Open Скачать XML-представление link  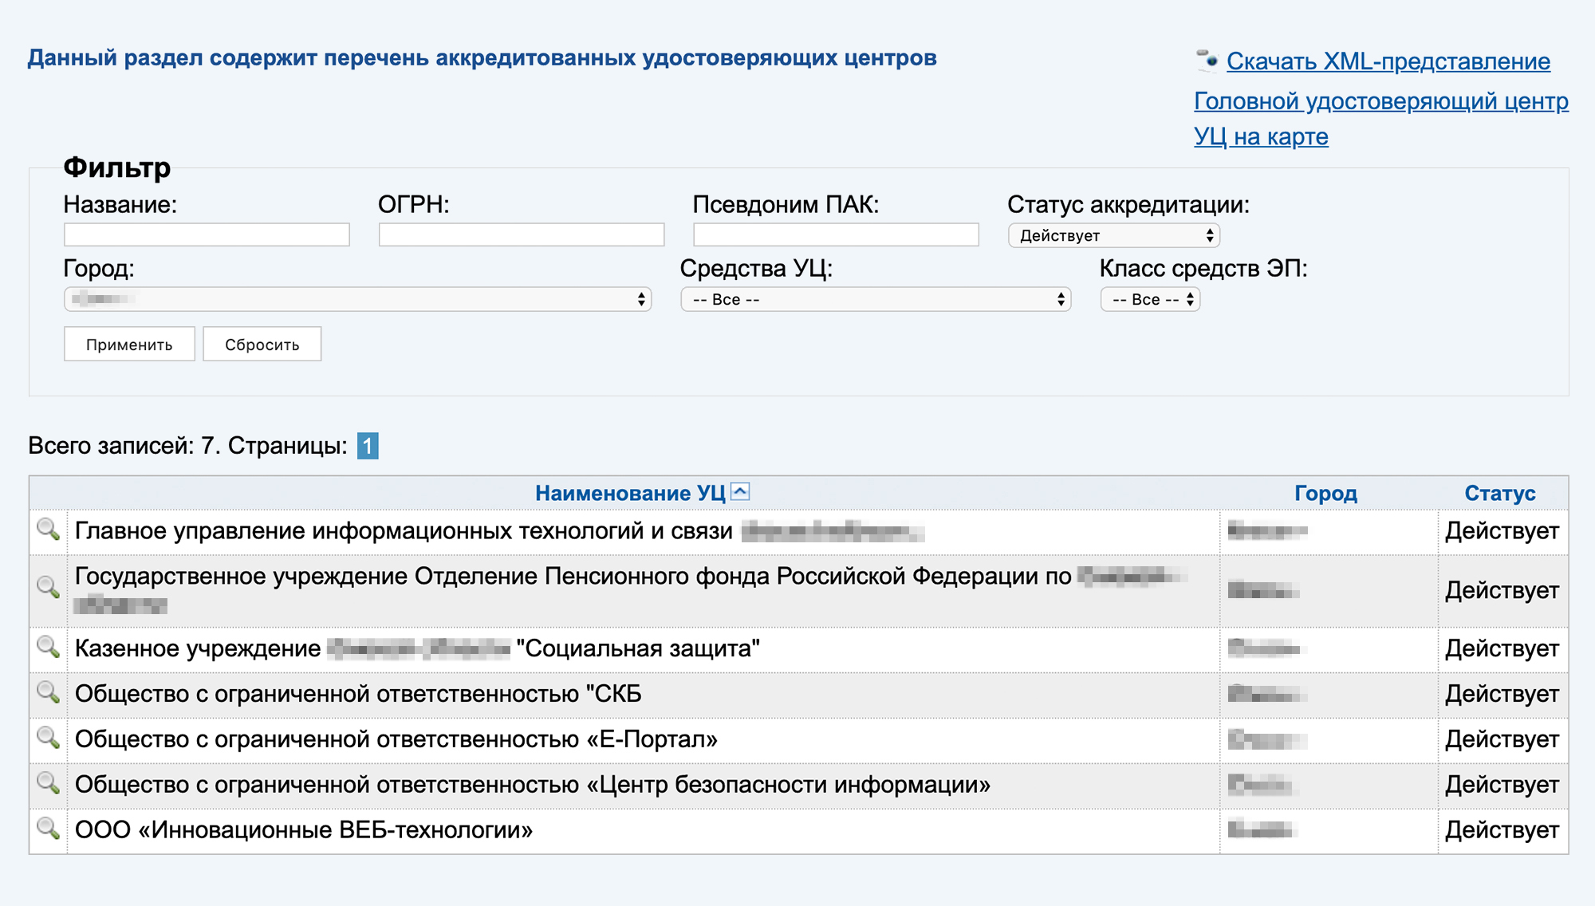pos(1388,61)
